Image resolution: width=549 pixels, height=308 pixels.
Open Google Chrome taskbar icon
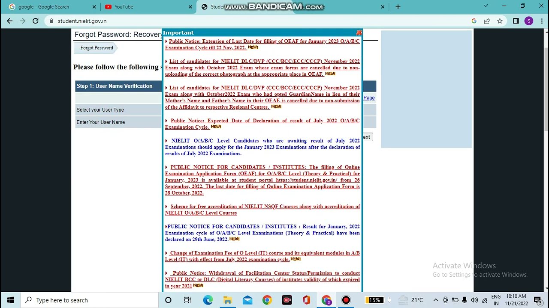(267, 300)
